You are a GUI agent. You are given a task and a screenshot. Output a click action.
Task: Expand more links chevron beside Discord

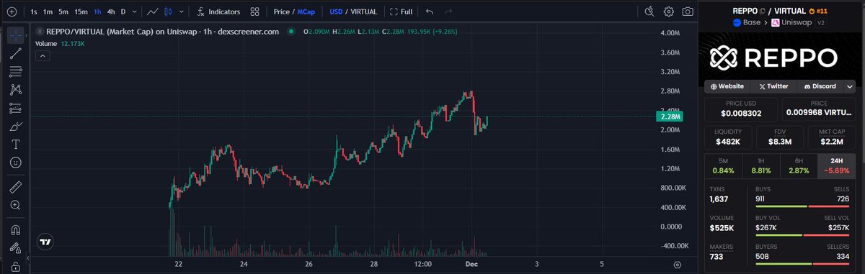pos(850,86)
